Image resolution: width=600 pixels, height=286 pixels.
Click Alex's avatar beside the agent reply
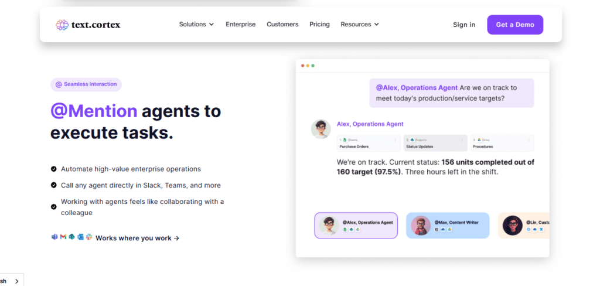click(x=321, y=129)
